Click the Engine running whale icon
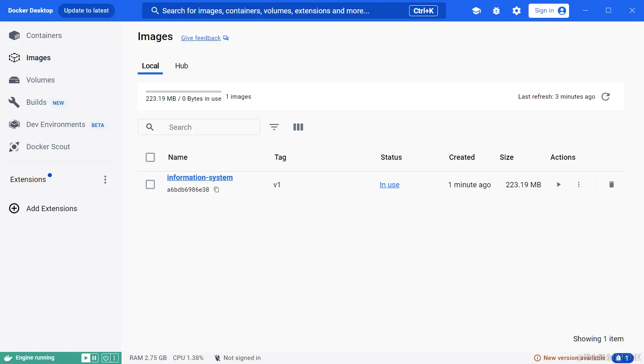 click(x=8, y=358)
